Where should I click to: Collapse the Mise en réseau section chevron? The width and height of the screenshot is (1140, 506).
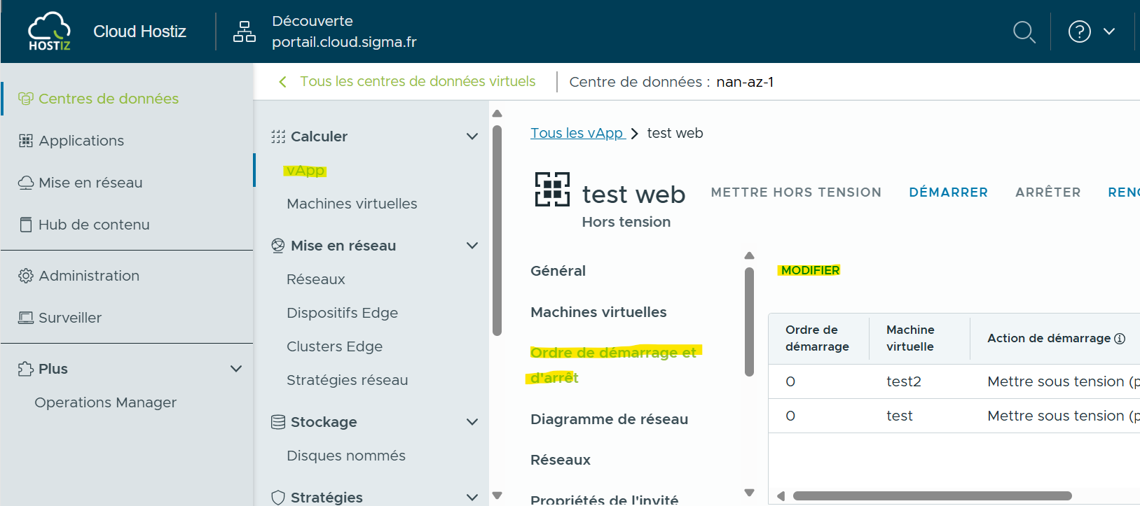pyautogui.click(x=472, y=246)
